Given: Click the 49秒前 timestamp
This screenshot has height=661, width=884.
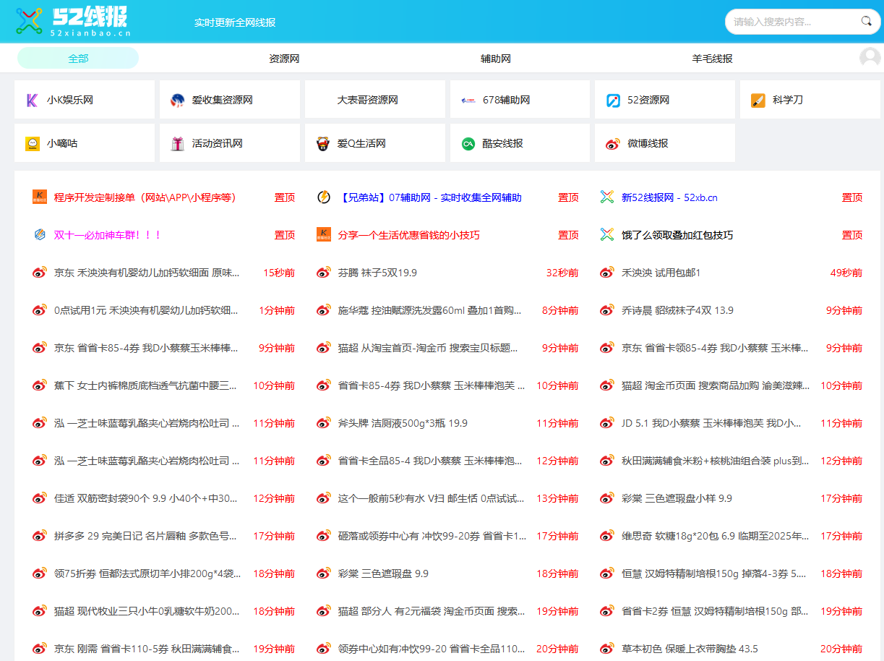Looking at the screenshot, I should pos(846,273).
